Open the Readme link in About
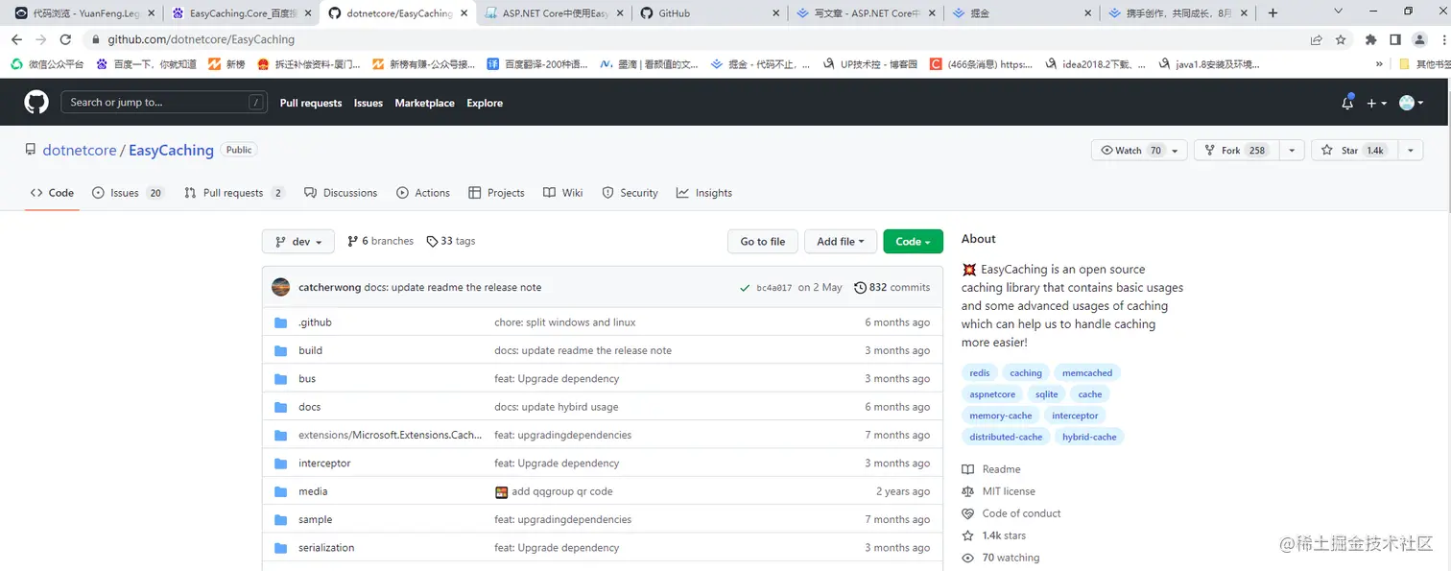 (x=991, y=469)
